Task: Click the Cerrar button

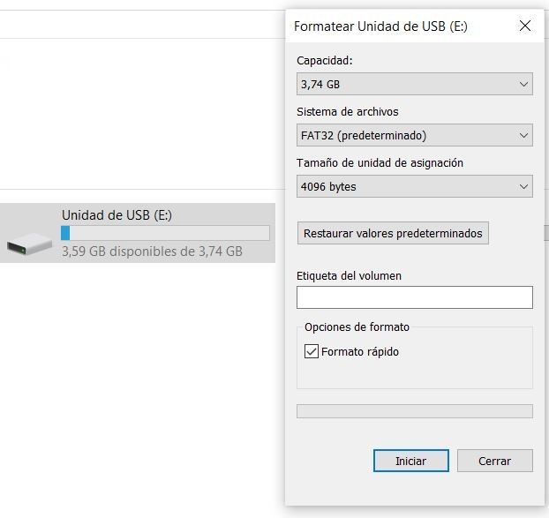Action: (x=495, y=461)
